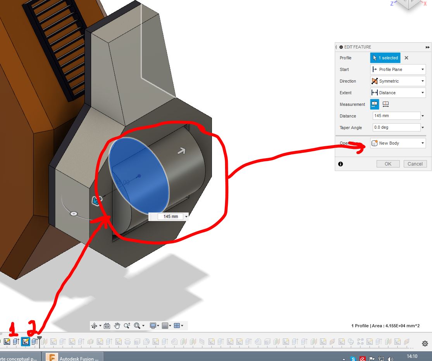Click OK to confirm the extrude

(x=388, y=164)
